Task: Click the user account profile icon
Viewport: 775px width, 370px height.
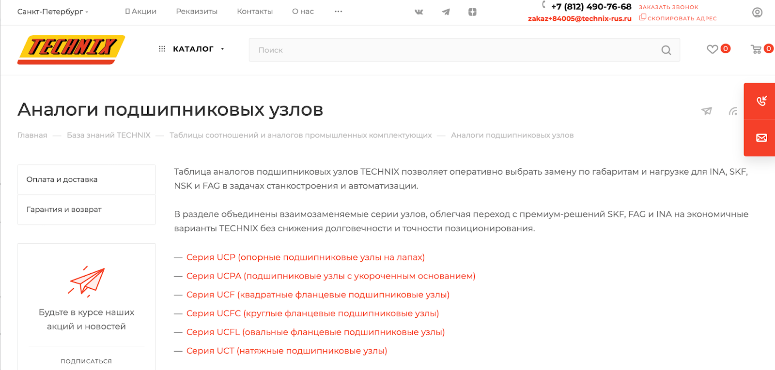Action: click(757, 13)
